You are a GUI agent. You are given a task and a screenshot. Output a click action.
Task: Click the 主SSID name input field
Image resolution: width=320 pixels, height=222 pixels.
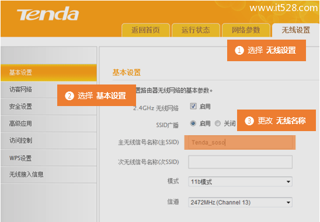coord(240,142)
